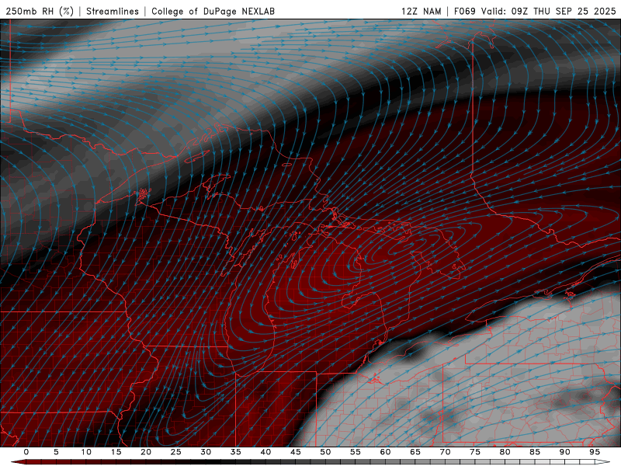
Task: Click the "75" legend number
Action: coord(475,452)
